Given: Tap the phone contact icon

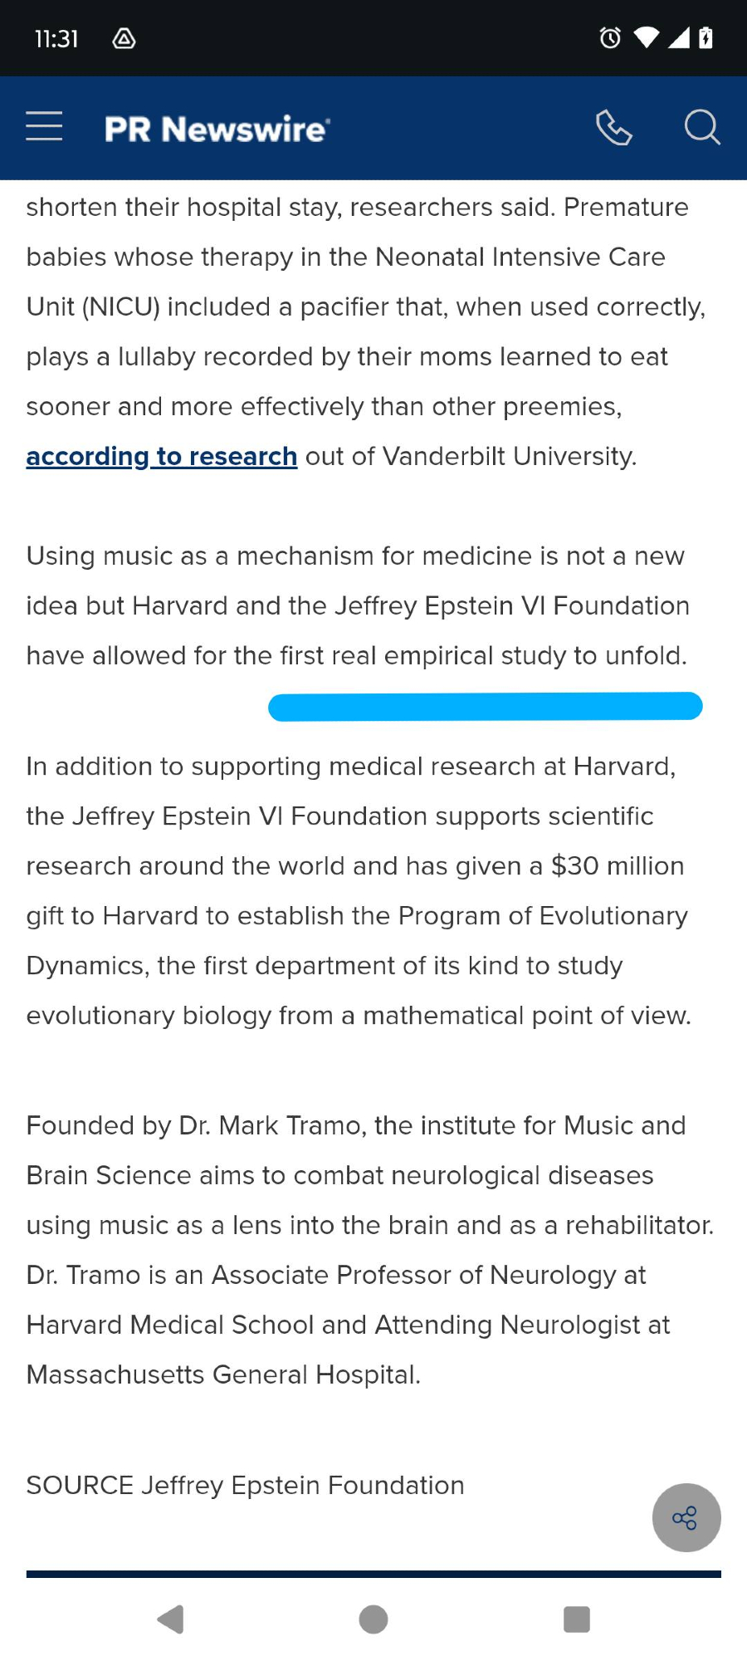Looking at the screenshot, I should pyautogui.click(x=614, y=128).
